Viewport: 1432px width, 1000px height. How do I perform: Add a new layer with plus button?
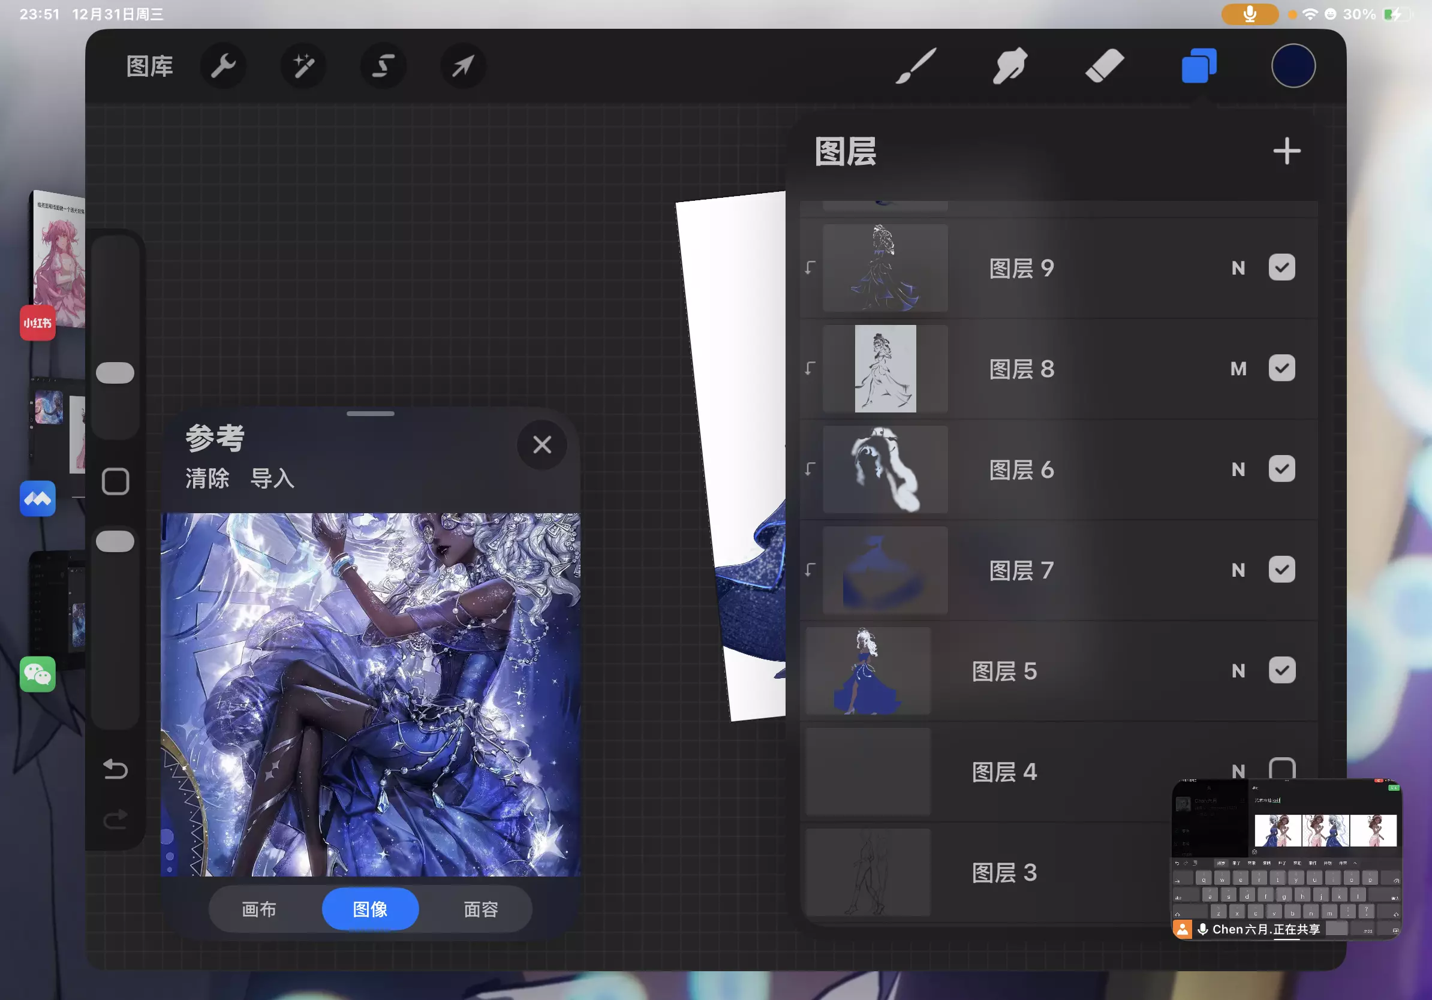click(1286, 152)
